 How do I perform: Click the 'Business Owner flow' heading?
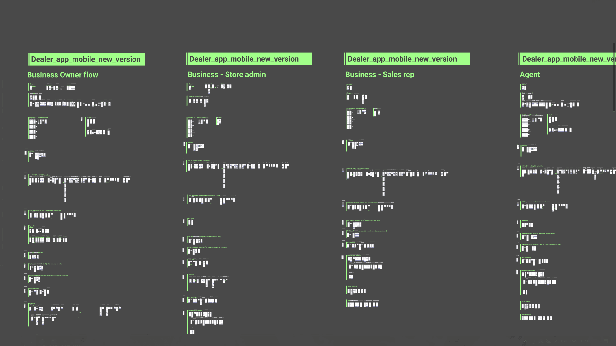(x=63, y=75)
